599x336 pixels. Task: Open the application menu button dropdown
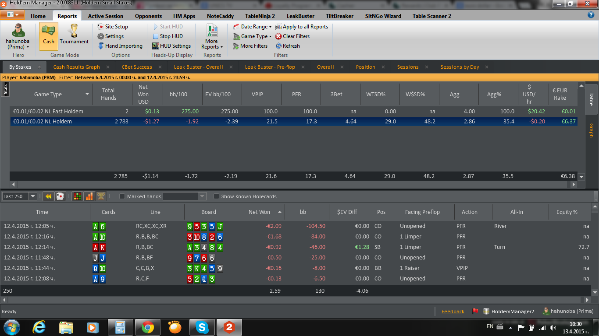click(13, 15)
